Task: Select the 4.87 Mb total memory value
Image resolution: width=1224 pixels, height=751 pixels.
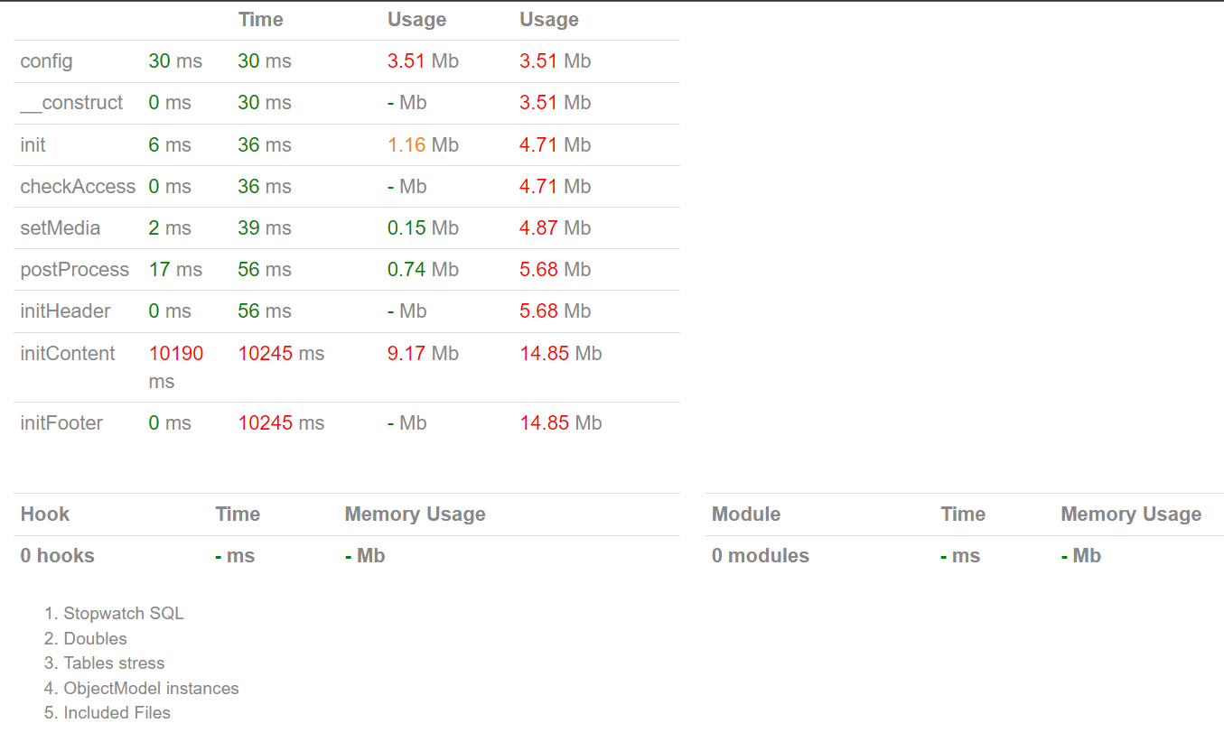Action: (556, 227)
